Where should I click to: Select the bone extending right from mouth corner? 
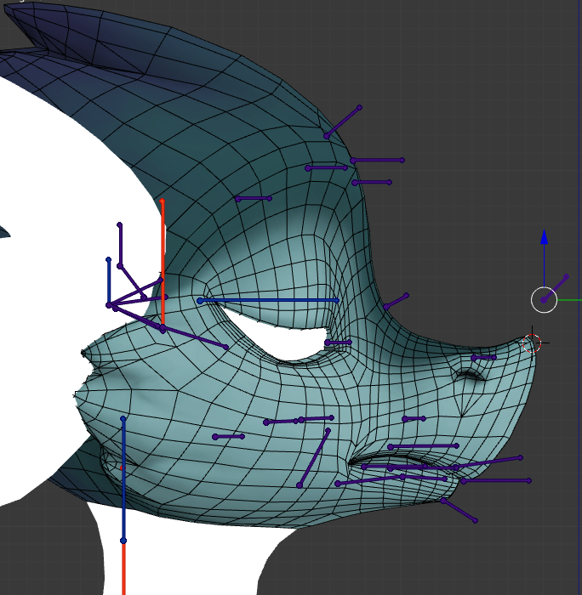coord(496,481)
